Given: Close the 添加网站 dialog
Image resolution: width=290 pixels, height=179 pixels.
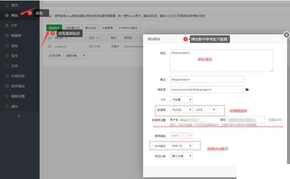Looking at the screenshot, I should 286,34.
